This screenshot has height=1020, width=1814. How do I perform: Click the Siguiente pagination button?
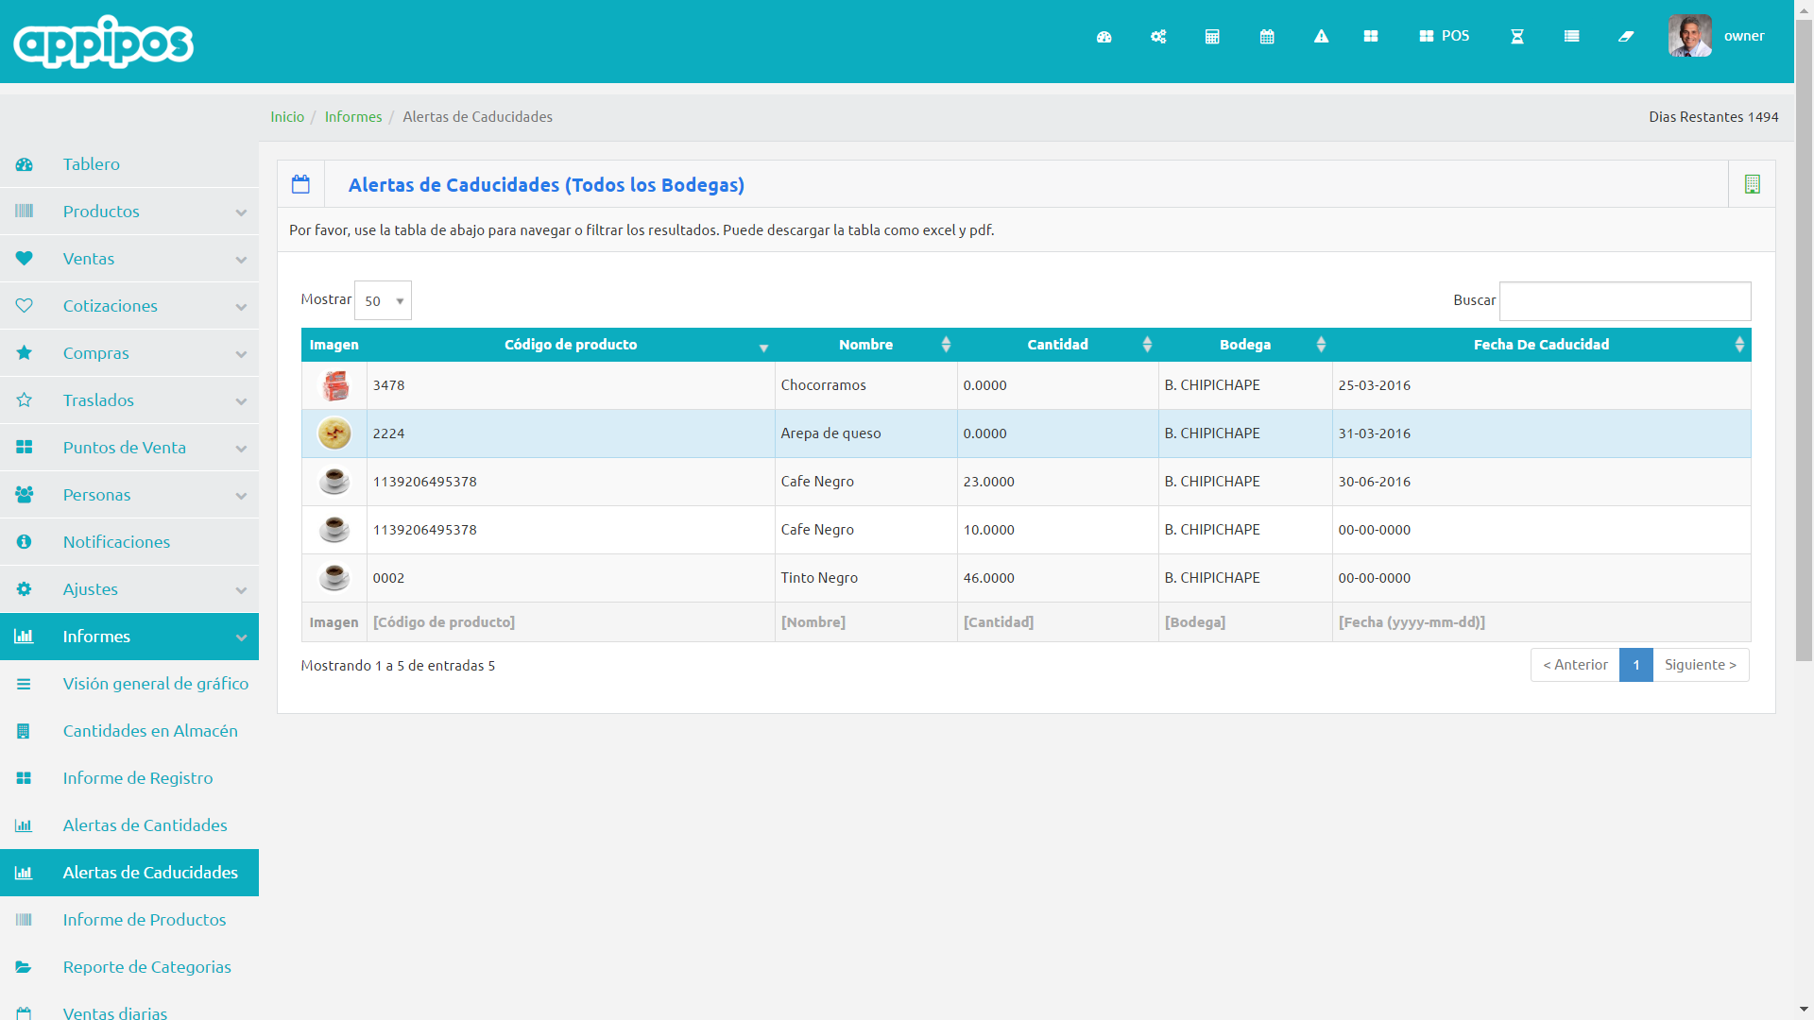(x=1700, y=665)
